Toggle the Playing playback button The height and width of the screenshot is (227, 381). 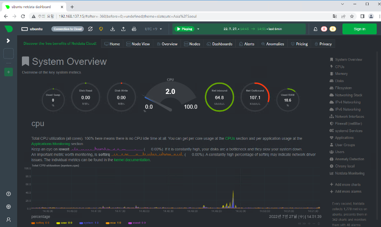pyautogui.click(x=185, y=29)
